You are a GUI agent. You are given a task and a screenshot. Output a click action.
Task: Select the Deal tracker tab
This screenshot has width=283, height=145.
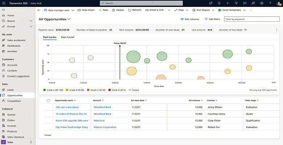click(50, 37)
